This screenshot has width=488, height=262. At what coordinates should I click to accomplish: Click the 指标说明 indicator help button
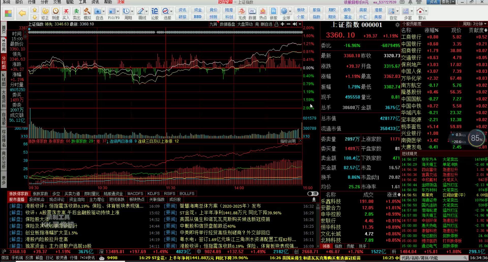[288, 141]
